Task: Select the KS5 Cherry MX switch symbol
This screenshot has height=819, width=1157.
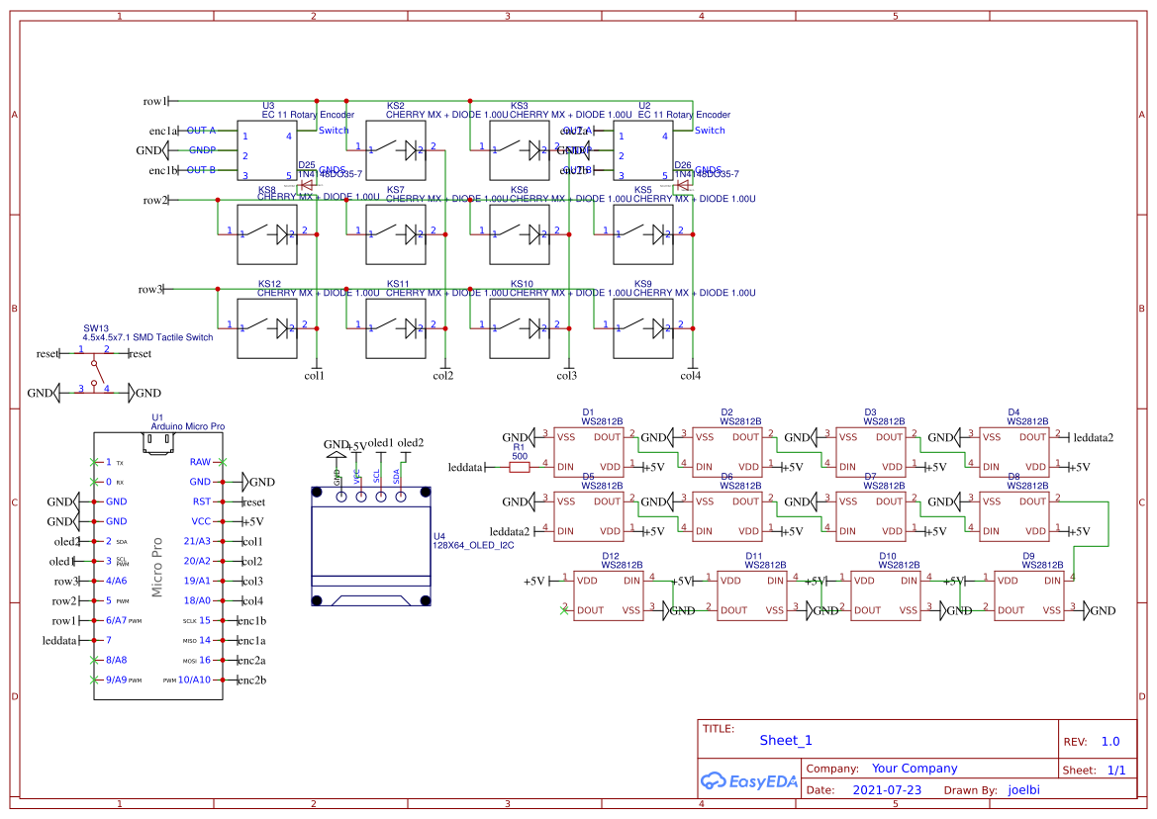Action: [643, 234]
